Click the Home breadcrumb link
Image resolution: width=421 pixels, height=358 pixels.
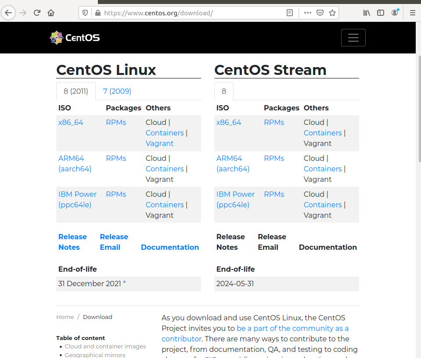click(65, 317)
